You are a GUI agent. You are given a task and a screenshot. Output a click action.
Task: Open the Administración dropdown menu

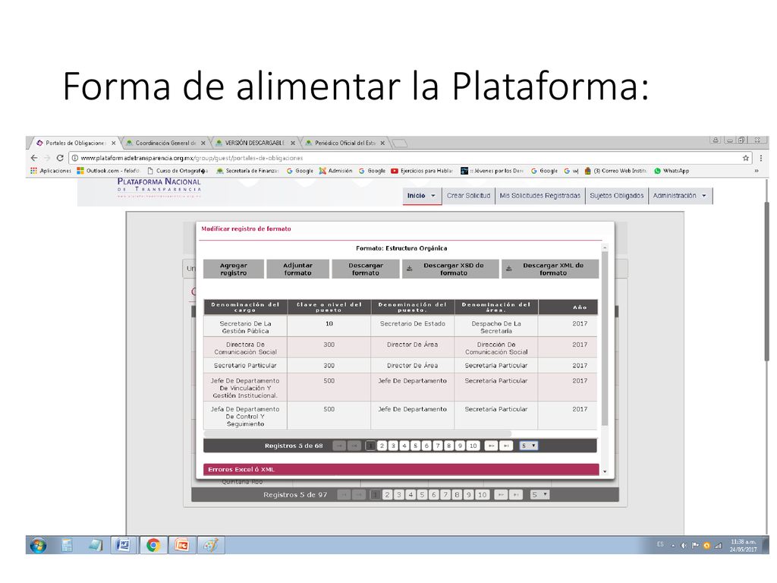(x=679, y=196)
